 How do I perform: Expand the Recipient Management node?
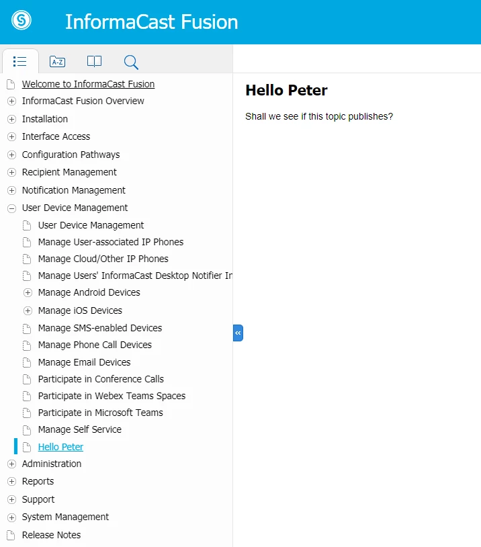pyautogui.click(x=11, y=172)
